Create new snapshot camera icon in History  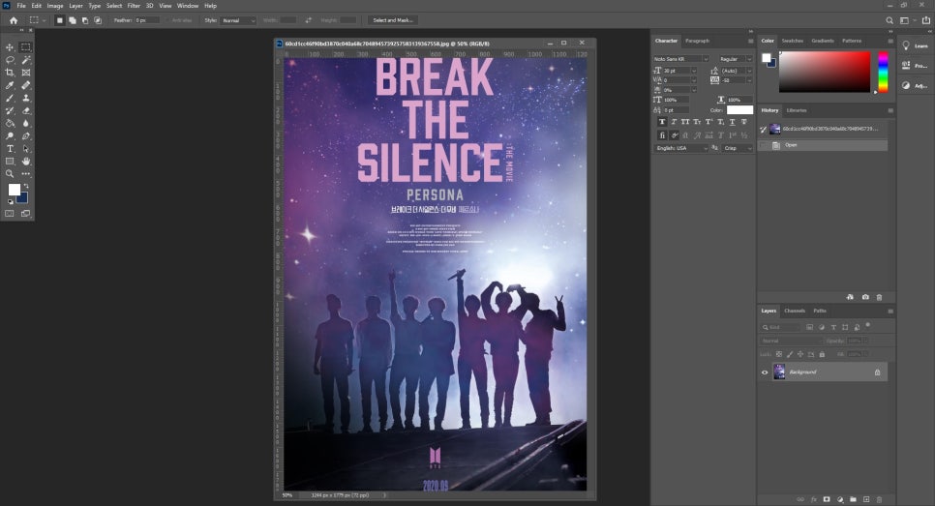pyautogui.click(x=865, y=297)
